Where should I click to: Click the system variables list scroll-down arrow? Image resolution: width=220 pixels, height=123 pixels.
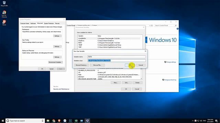[x=141, y=79]
